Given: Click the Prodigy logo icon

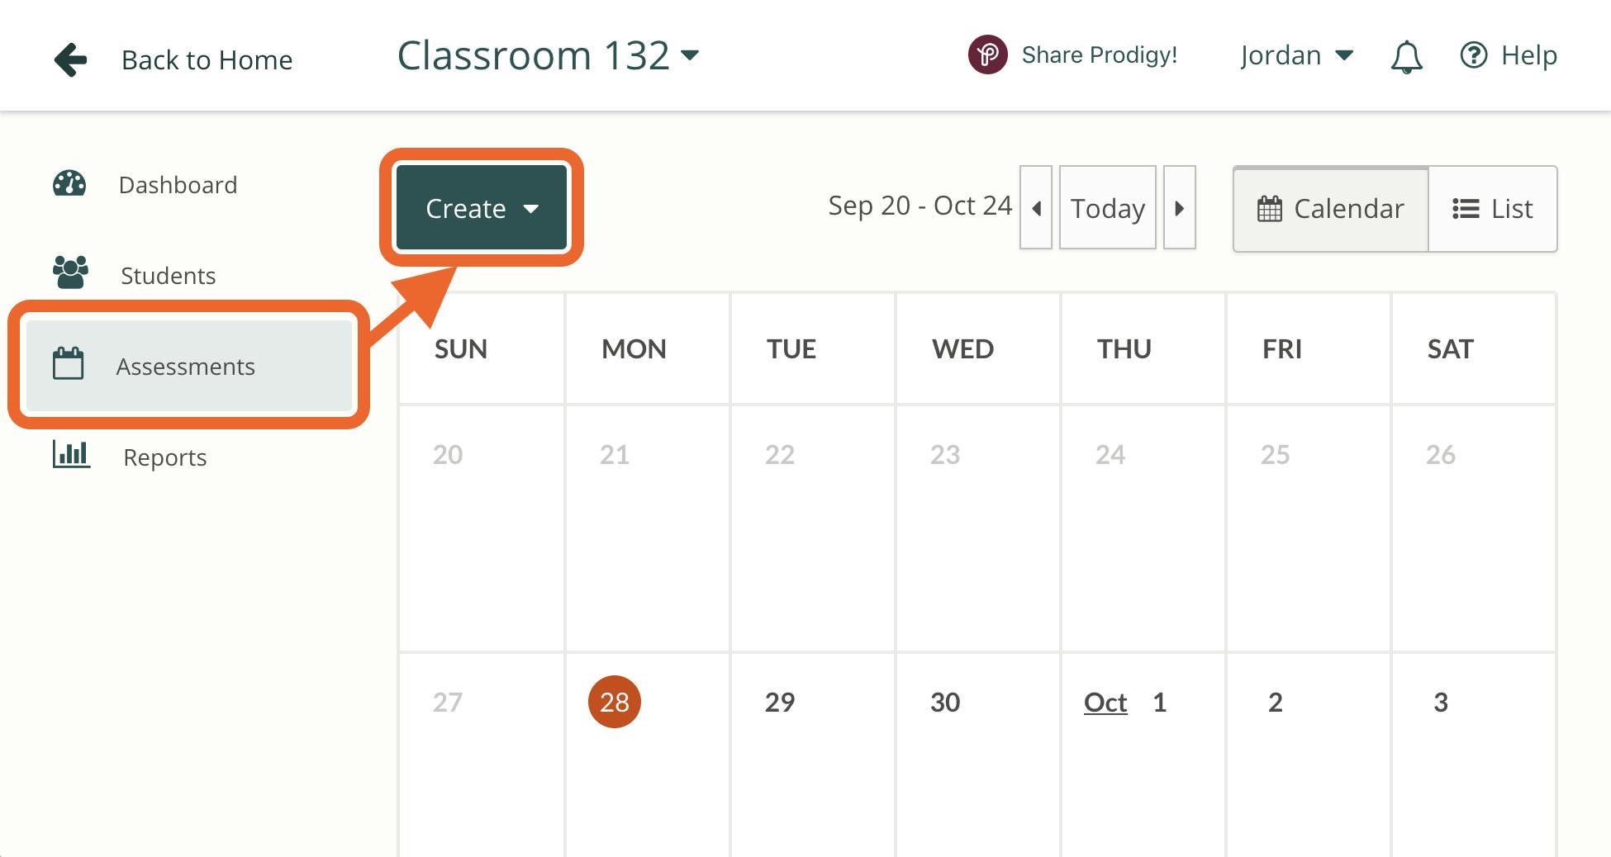Looking at the screenshot, I should point(987,55).
